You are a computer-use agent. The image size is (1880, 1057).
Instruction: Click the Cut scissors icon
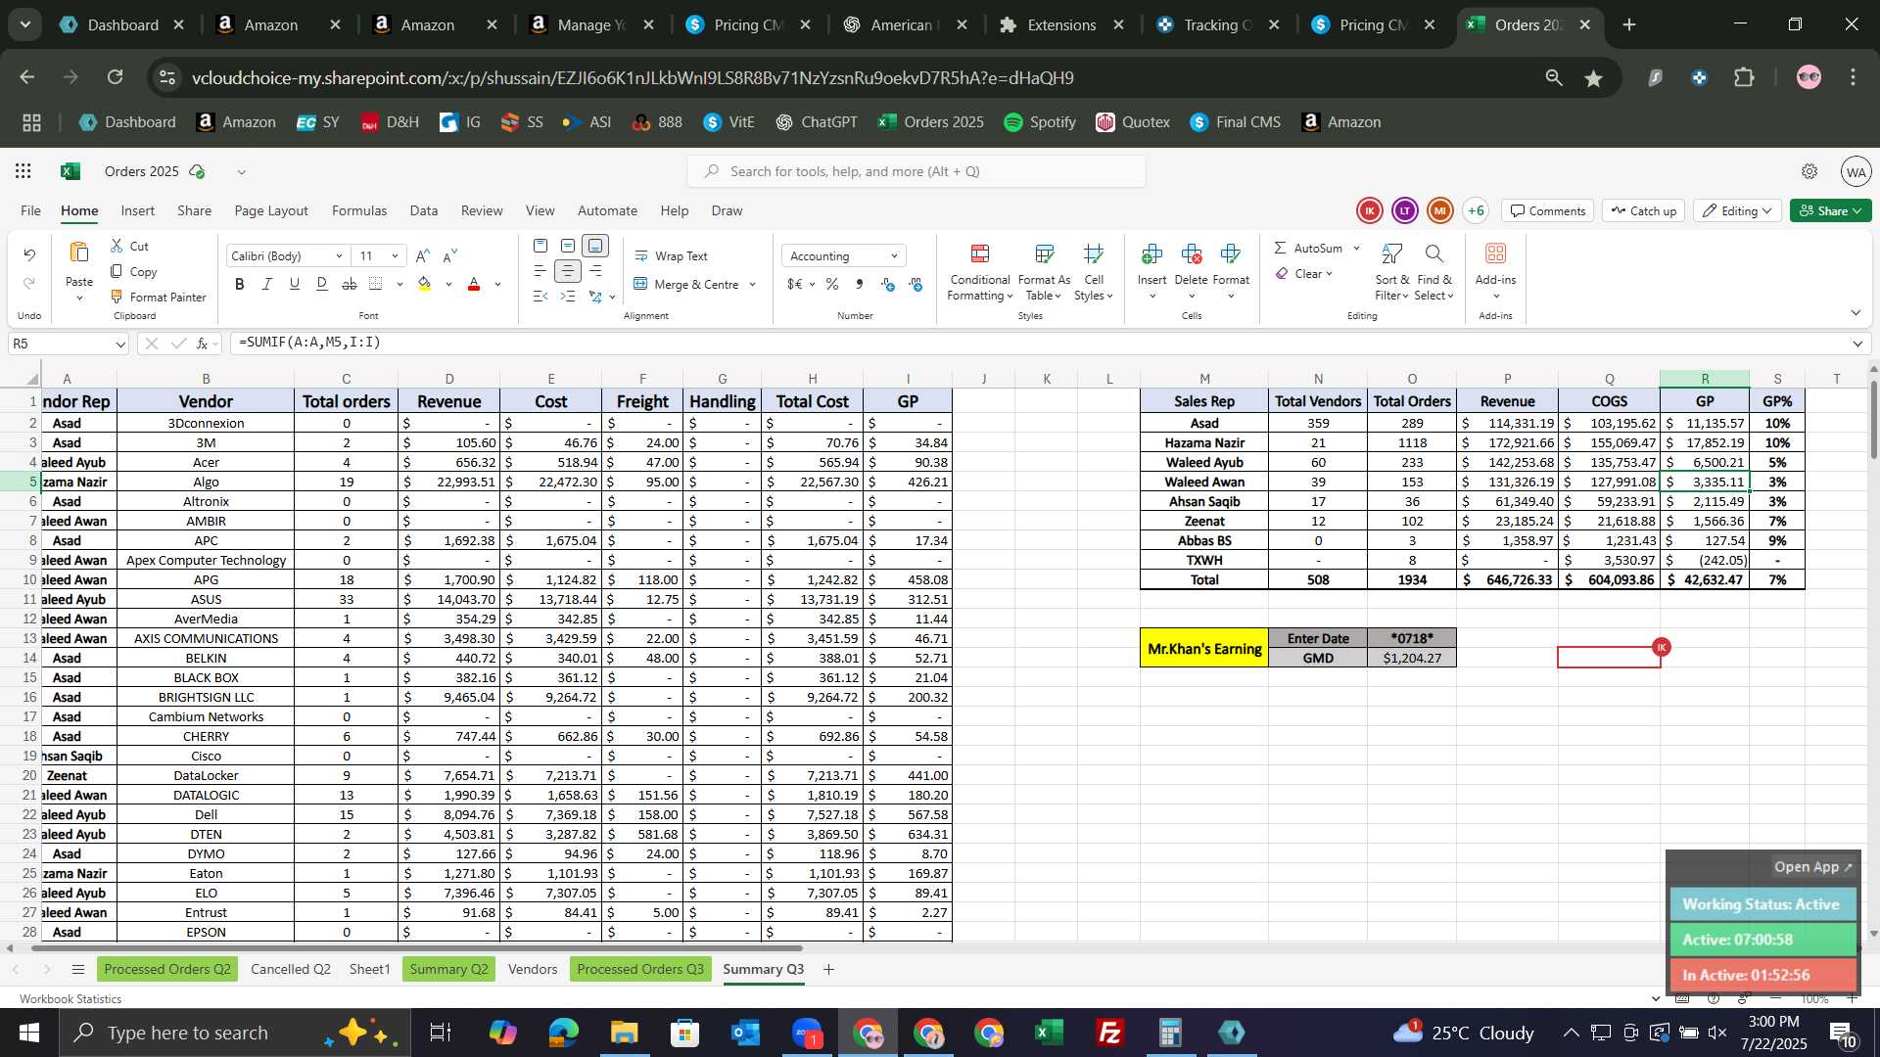click(x=117, y=246)
